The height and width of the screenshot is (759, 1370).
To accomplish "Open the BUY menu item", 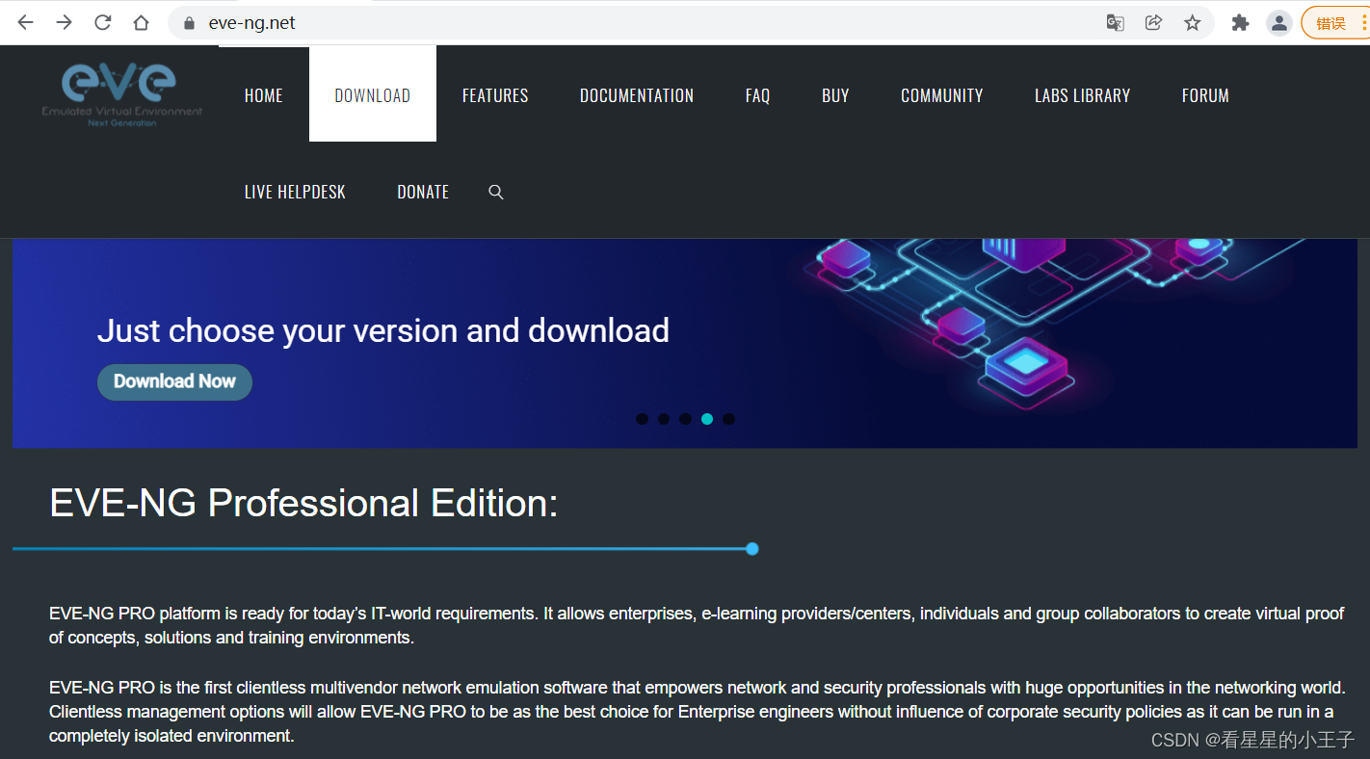I will pyautogui.click(x=835, y=95).
